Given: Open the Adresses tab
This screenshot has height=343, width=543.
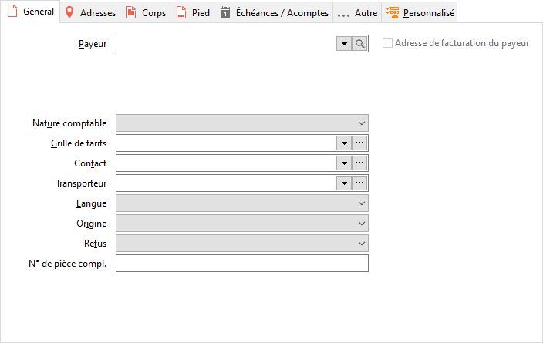Looking at the screenshot, I should (90, 13).
